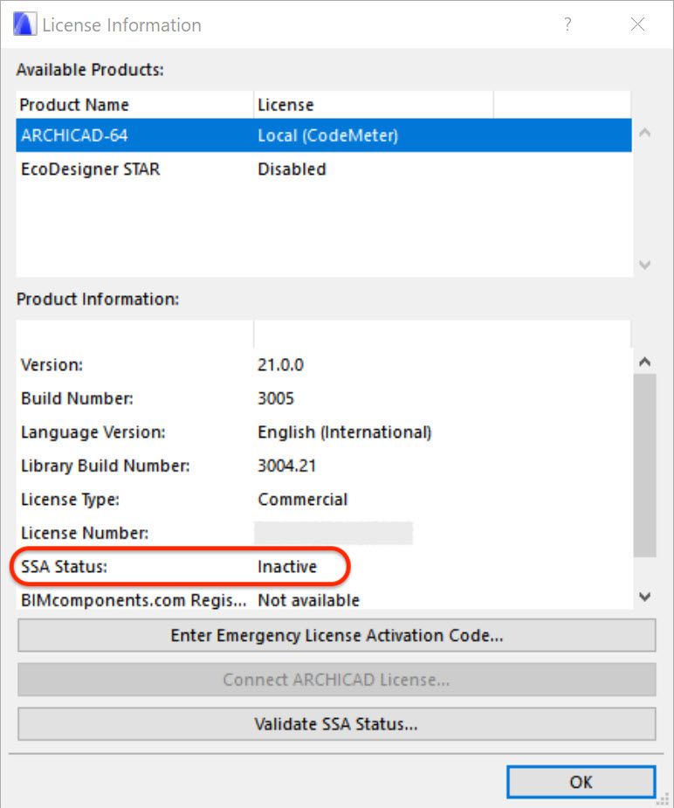This screenshot has height=808, width=674.
Task: Click the dialog resize grip at corner
Action: coord(663,798)
